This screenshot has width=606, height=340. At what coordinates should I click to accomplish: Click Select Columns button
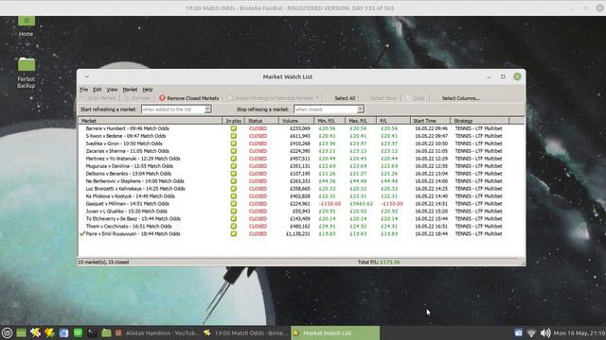pyautogui.click(x=461, y=98)
